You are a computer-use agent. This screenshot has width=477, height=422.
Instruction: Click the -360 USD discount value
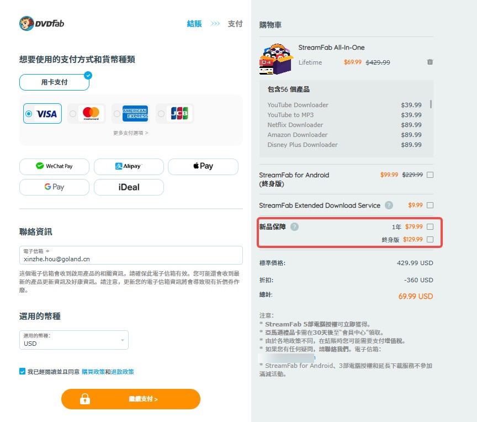click(x=418, y=280)
